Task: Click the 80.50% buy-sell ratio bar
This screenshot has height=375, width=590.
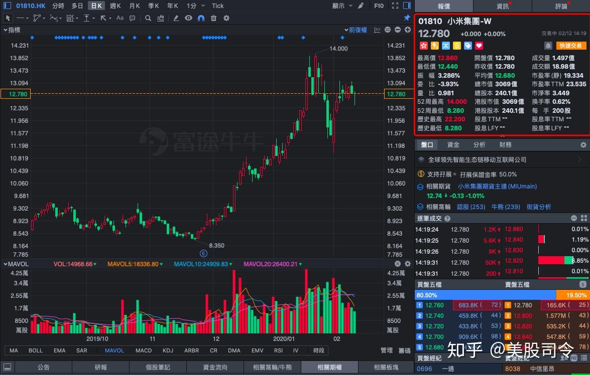Action: pyautogui.click(x=452, y=295)
